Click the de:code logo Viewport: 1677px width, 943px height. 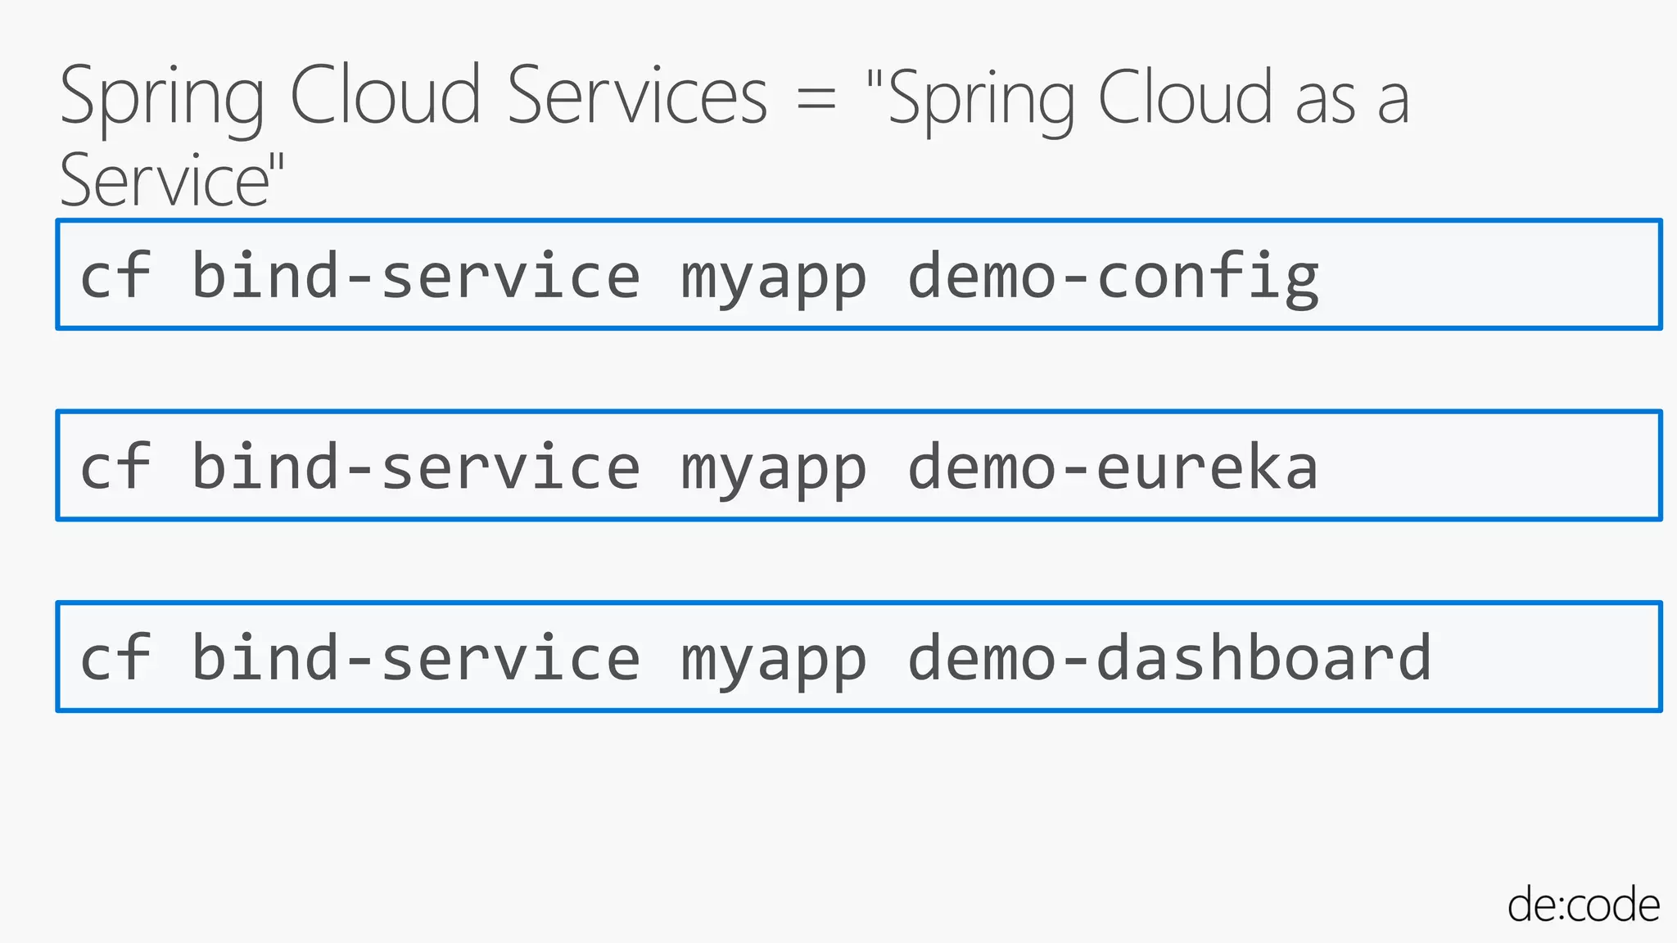pyautogui.click(x=1582, y=905)
